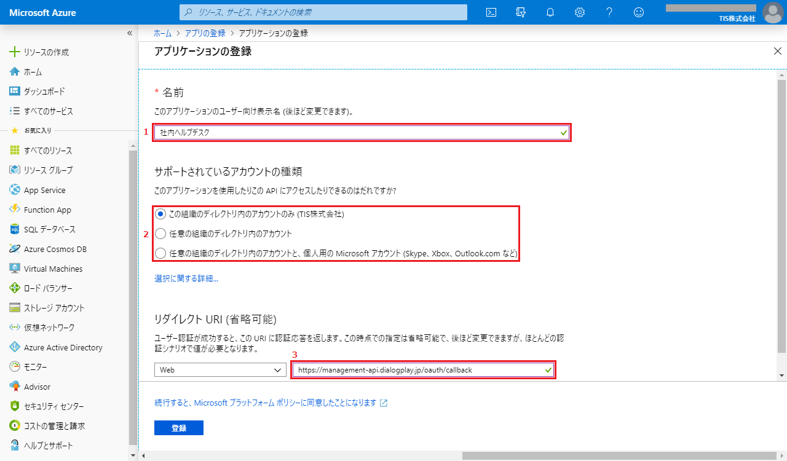The image size is (787, 461).
Task: Click the セキュリティ センター shield icon
Action: 15,406
